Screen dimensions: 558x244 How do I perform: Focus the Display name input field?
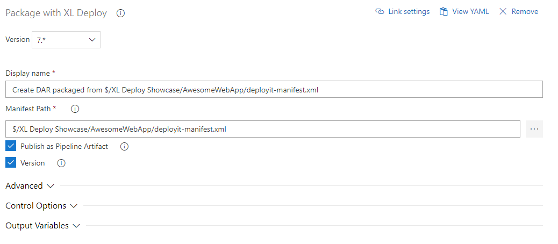tap(274, 89)
